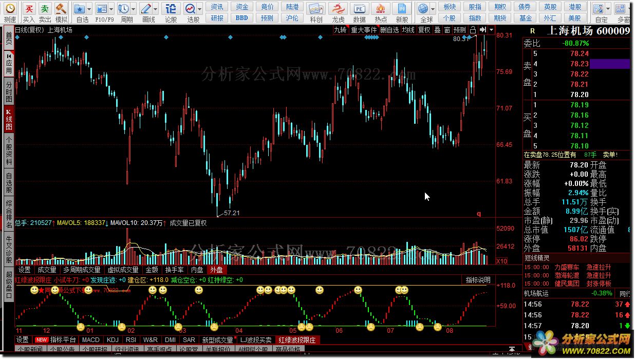Click the green 卖出 sell icon
The height and width of the screenshot is (359, 635).
coord(45,9)
